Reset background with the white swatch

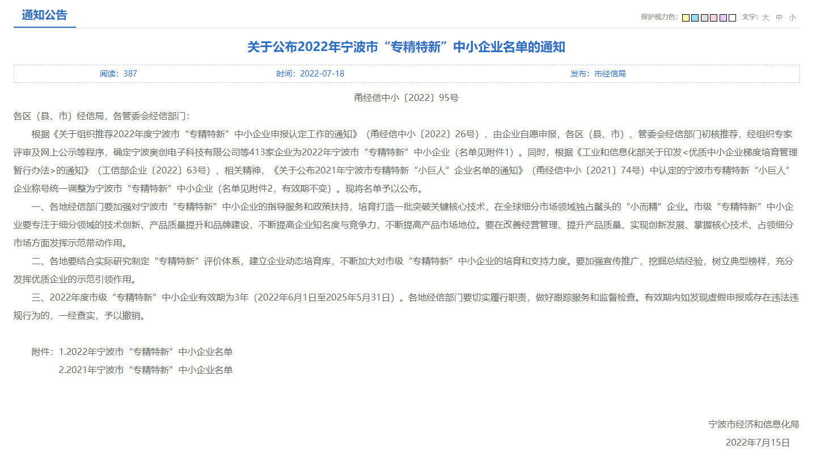pyautogui.click(x=732, y=18)
